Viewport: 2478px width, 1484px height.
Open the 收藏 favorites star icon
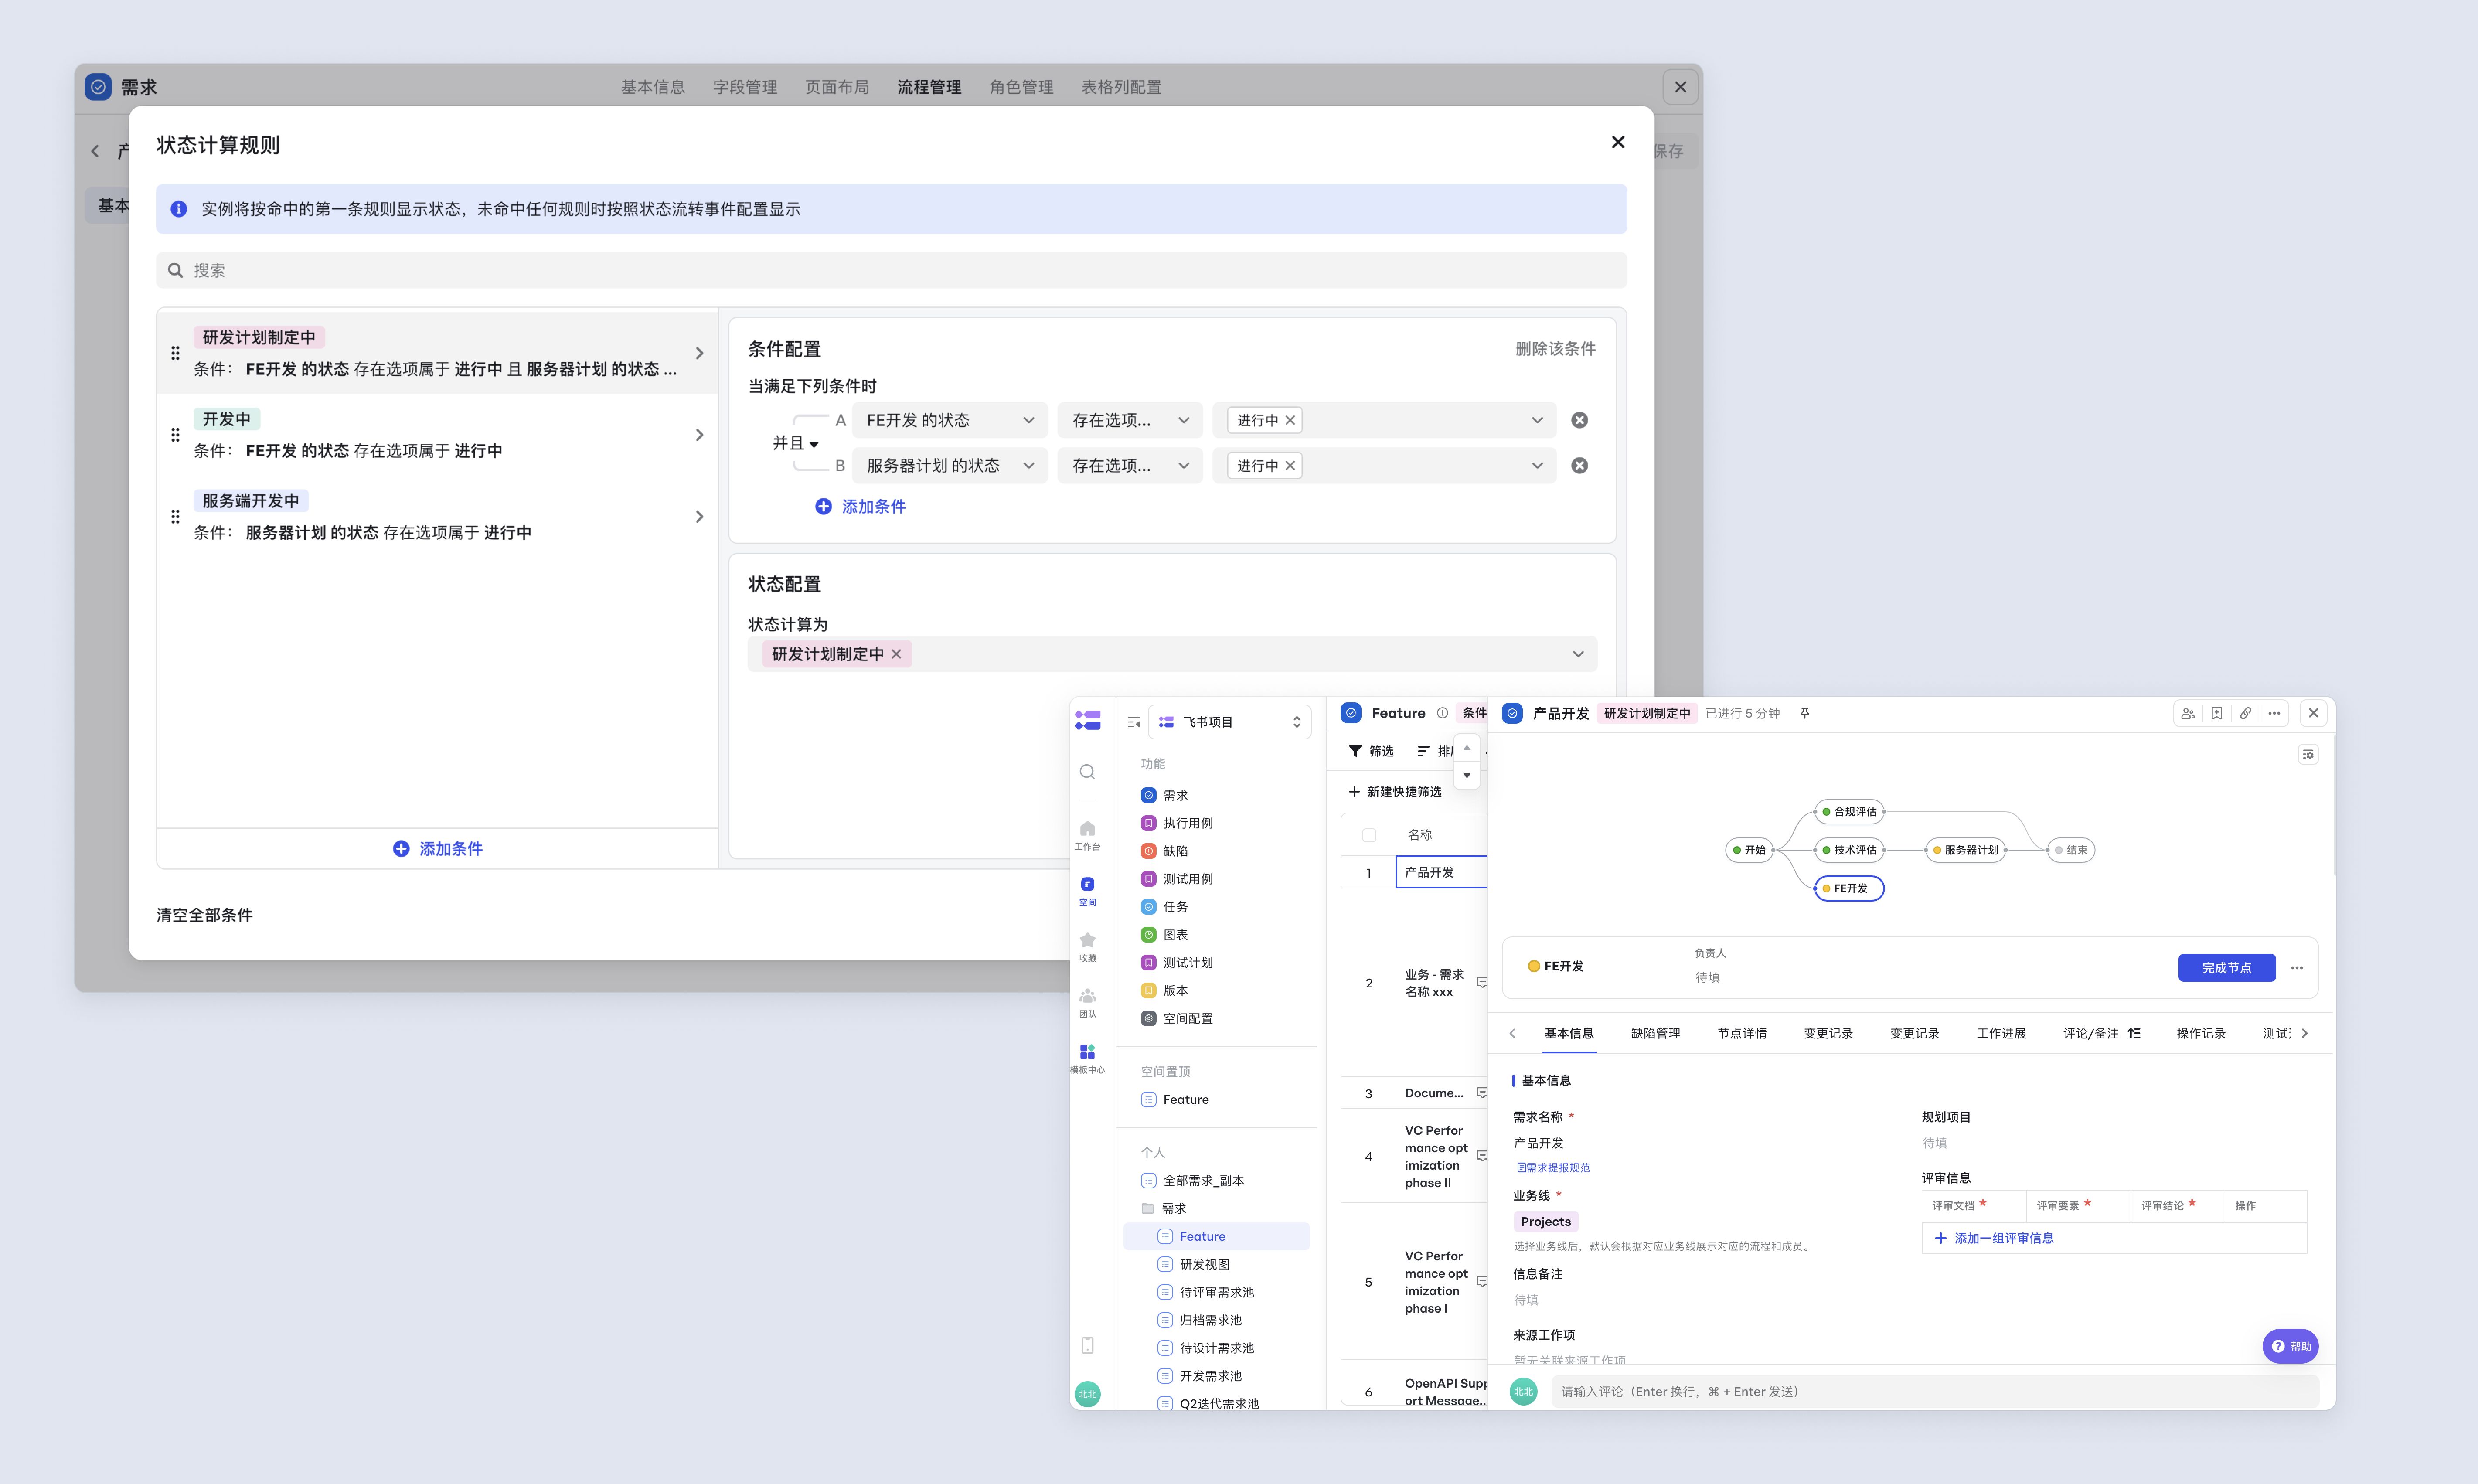pyautogui.click(x=1087, y=946)
